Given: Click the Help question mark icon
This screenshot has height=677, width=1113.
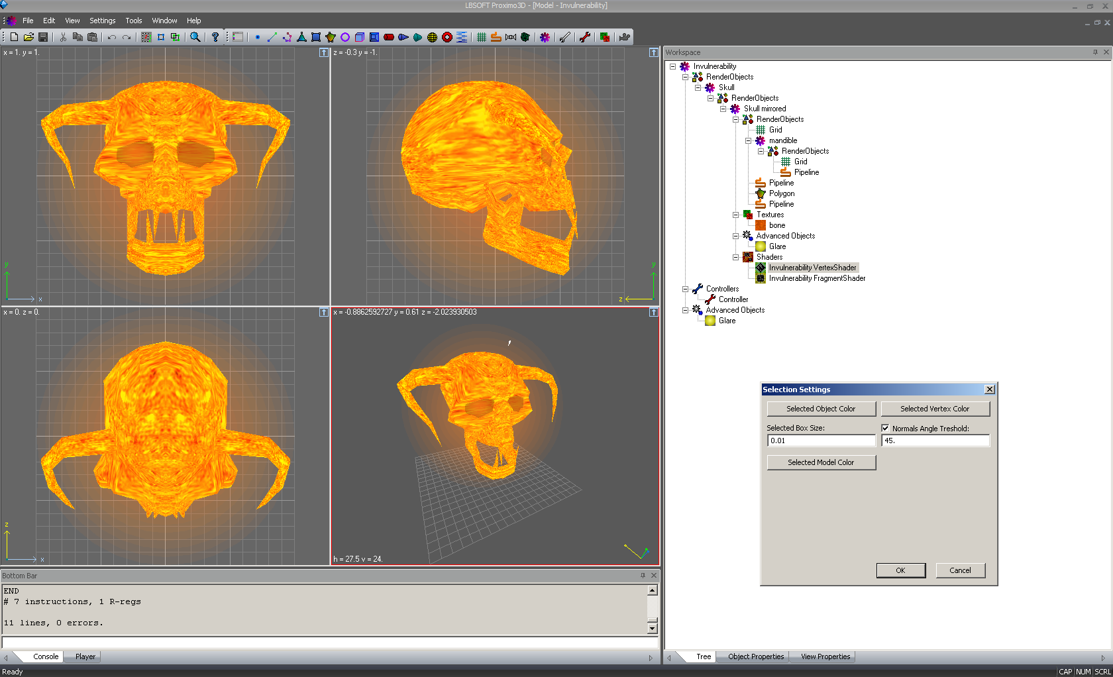Looking at the screenshot, I should tap(215, 37).
